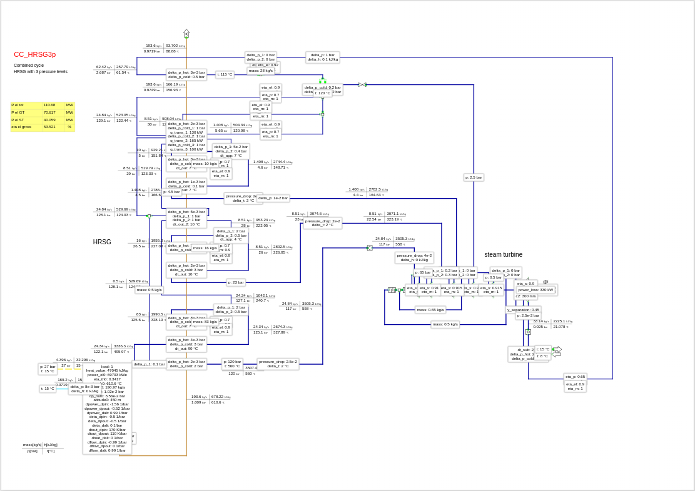Select the crossed-box symbol below the steam turbine
695x491 pixels.
528,332
